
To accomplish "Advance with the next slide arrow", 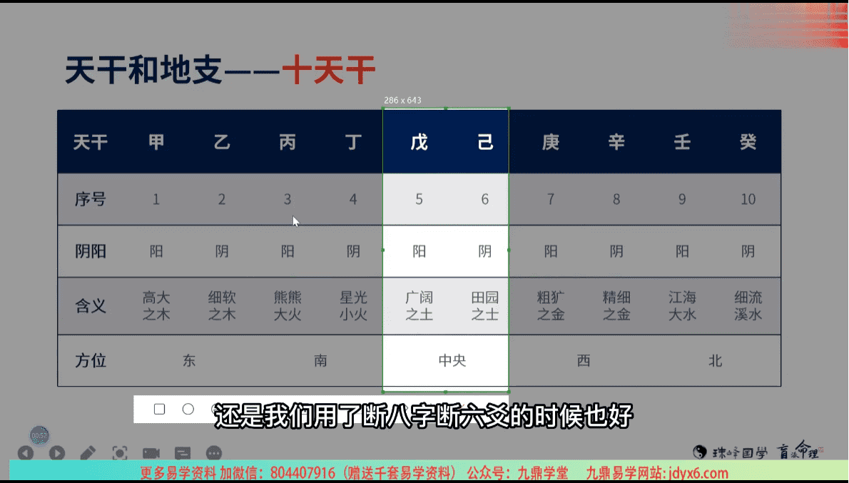I will [56, 453].
